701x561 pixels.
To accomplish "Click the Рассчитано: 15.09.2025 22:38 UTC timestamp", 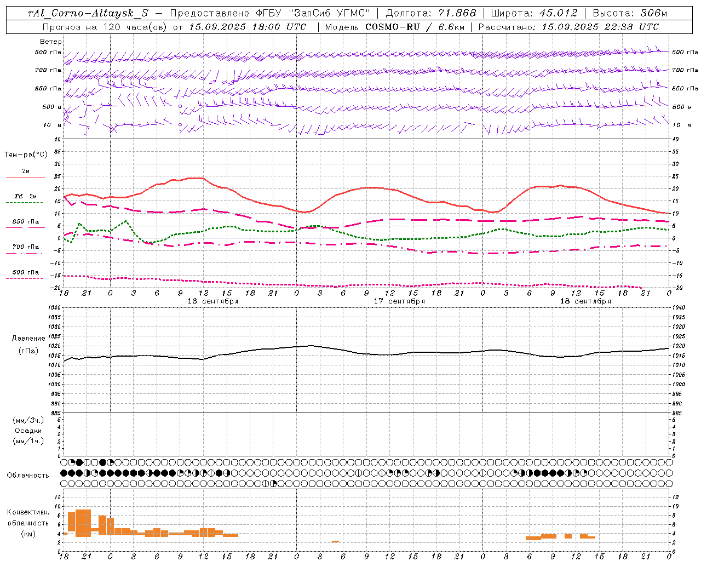I will point(568,27).
